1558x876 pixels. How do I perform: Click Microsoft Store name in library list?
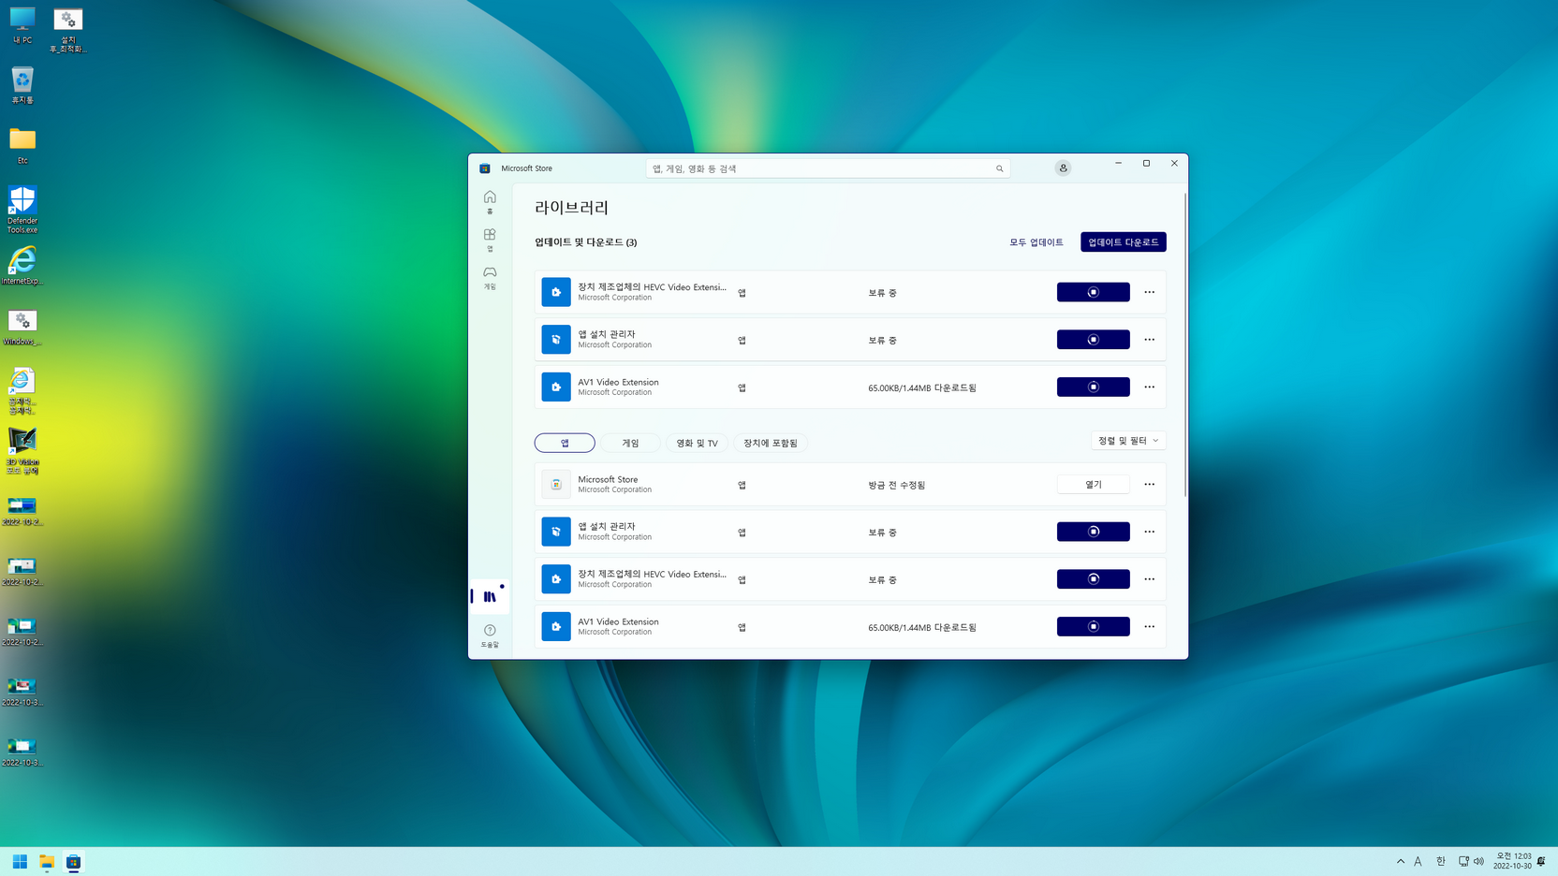click(x=608, y=479)
